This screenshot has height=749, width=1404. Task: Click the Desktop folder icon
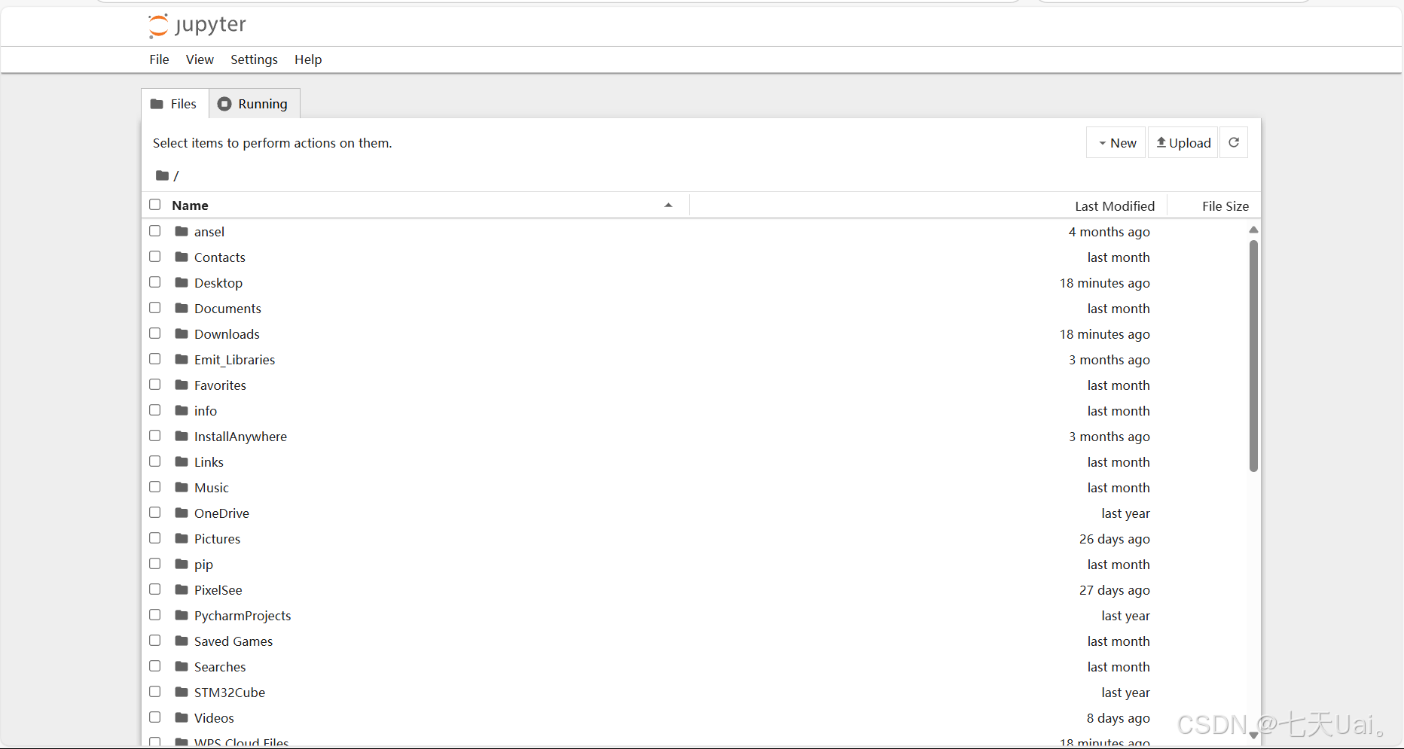coord(182,282)
